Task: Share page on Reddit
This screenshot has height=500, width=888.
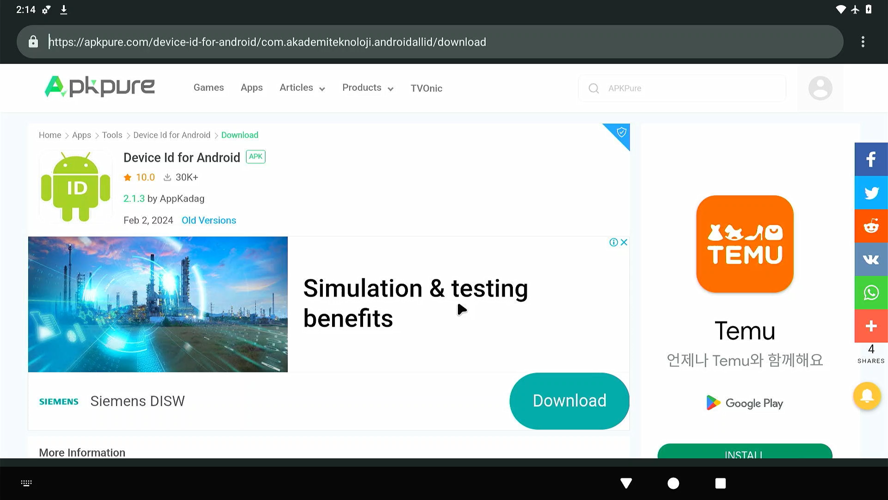Action: coord(871,226)
